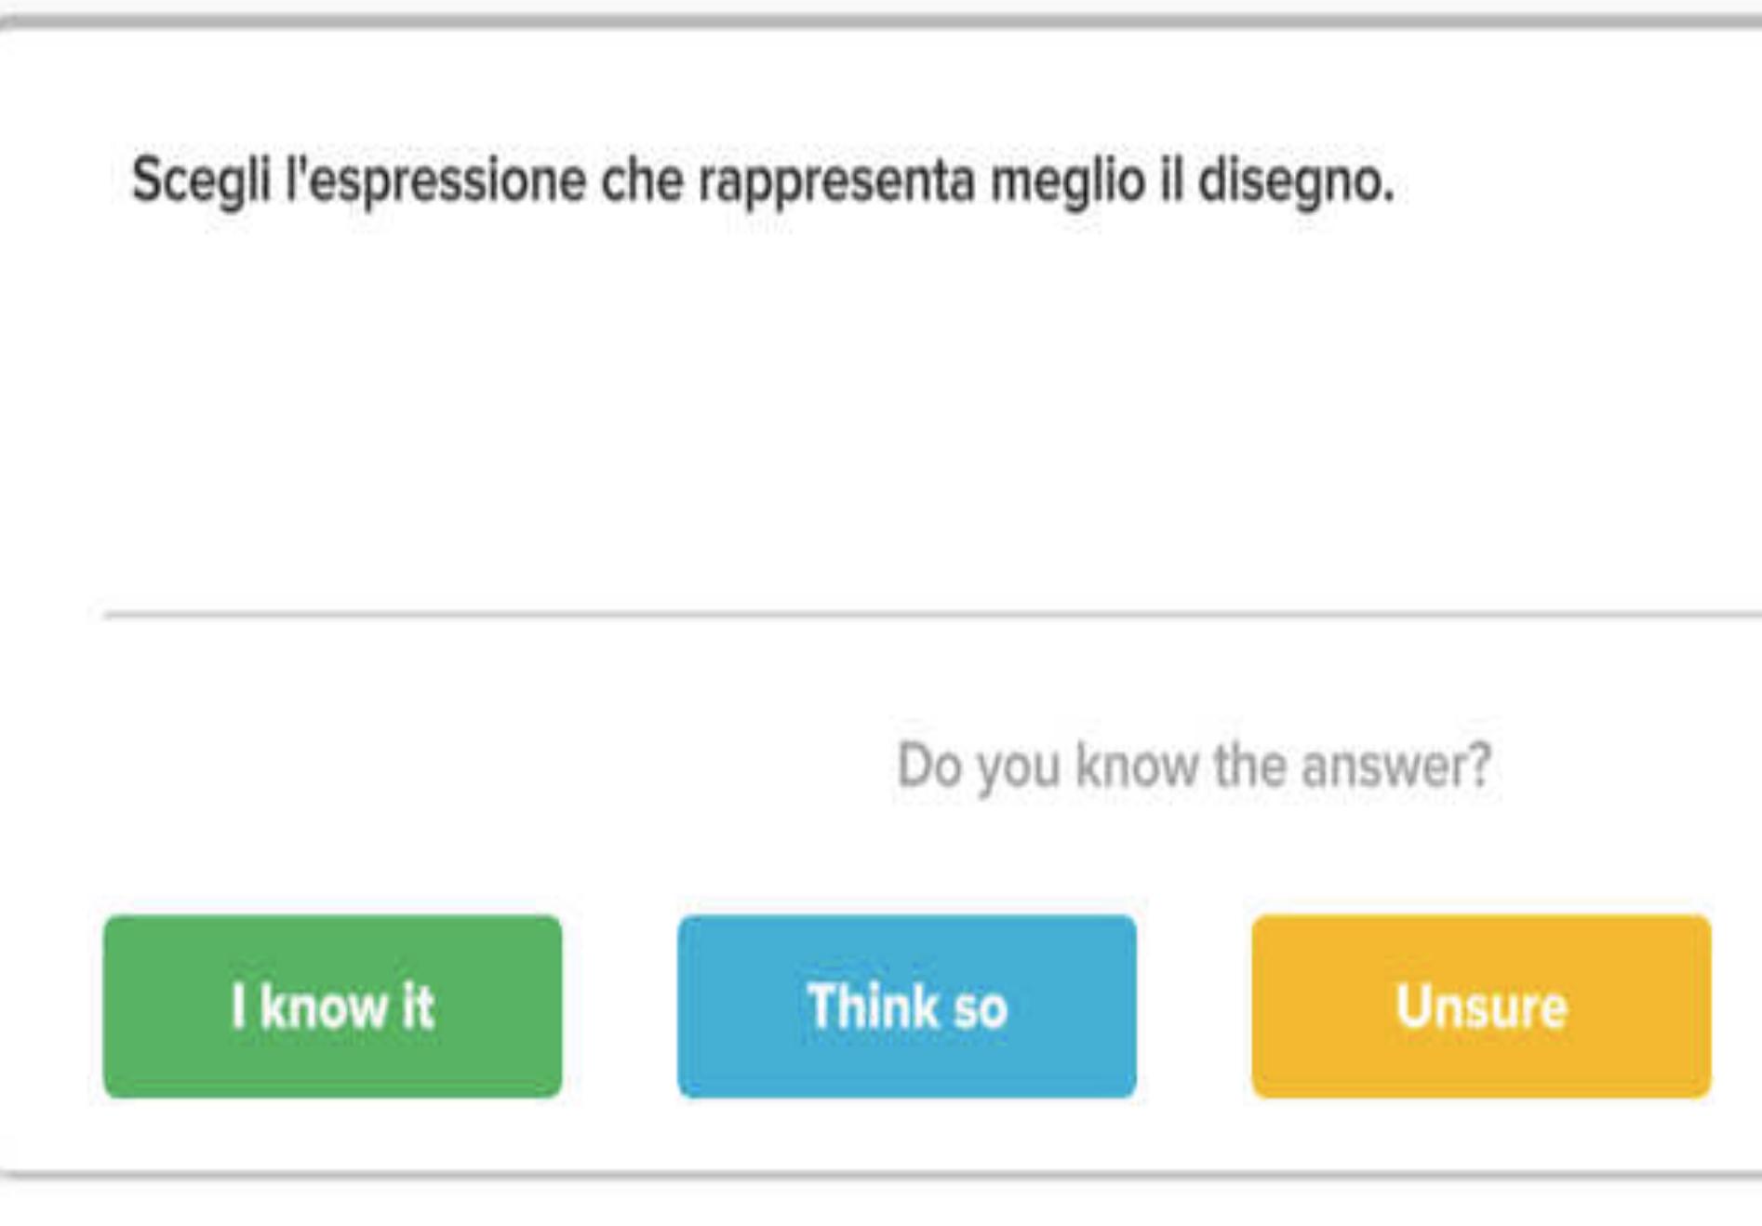The image size is (1762, 1226).
Task: Click the word "l'espressione" in the question
Action: click(434, 180)
